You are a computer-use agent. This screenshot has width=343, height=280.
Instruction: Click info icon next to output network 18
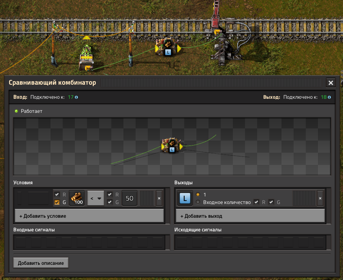click(x=329, y=97)
